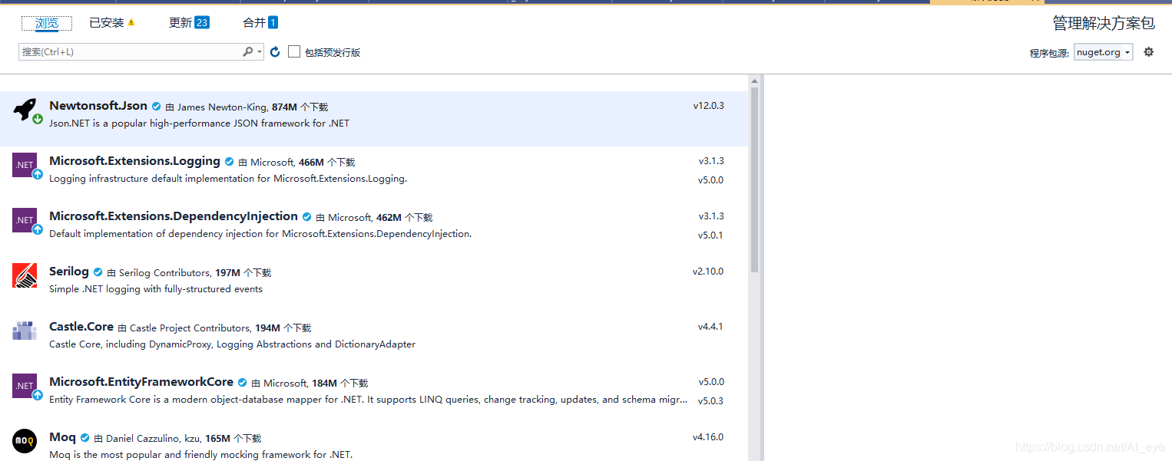Screen dimensions: 1172x461
Task: Click the verified badge next to Microsoft.Extensions.DependencyInjection
Action: tap(306, 217)
